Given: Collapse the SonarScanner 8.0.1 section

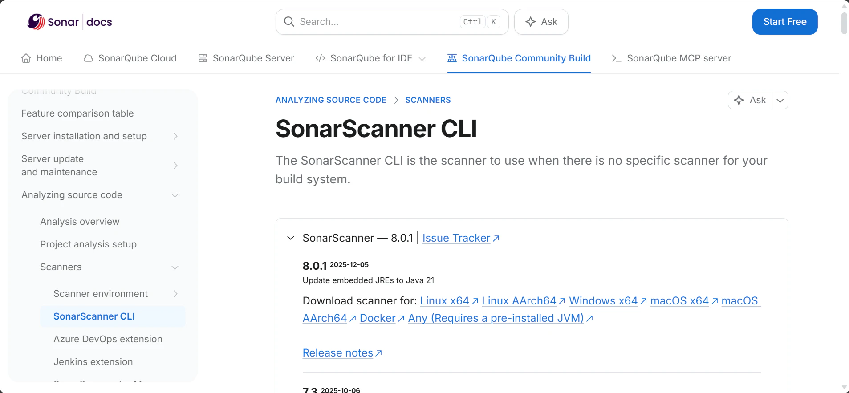Looking at the screenshot, I should pos(291,238).
